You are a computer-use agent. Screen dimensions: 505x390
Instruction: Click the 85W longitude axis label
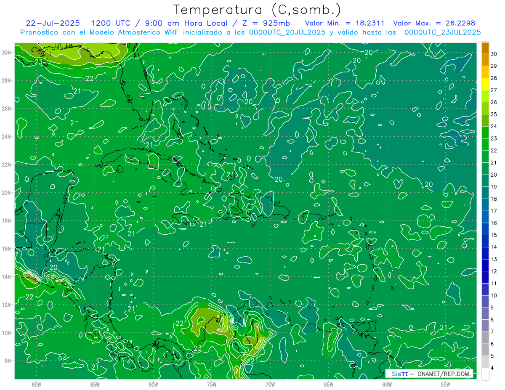coord(95,385)
